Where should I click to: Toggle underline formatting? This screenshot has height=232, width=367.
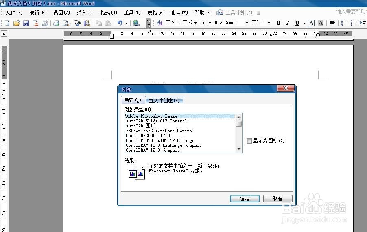pyautogui.click(x=297, y=23)
